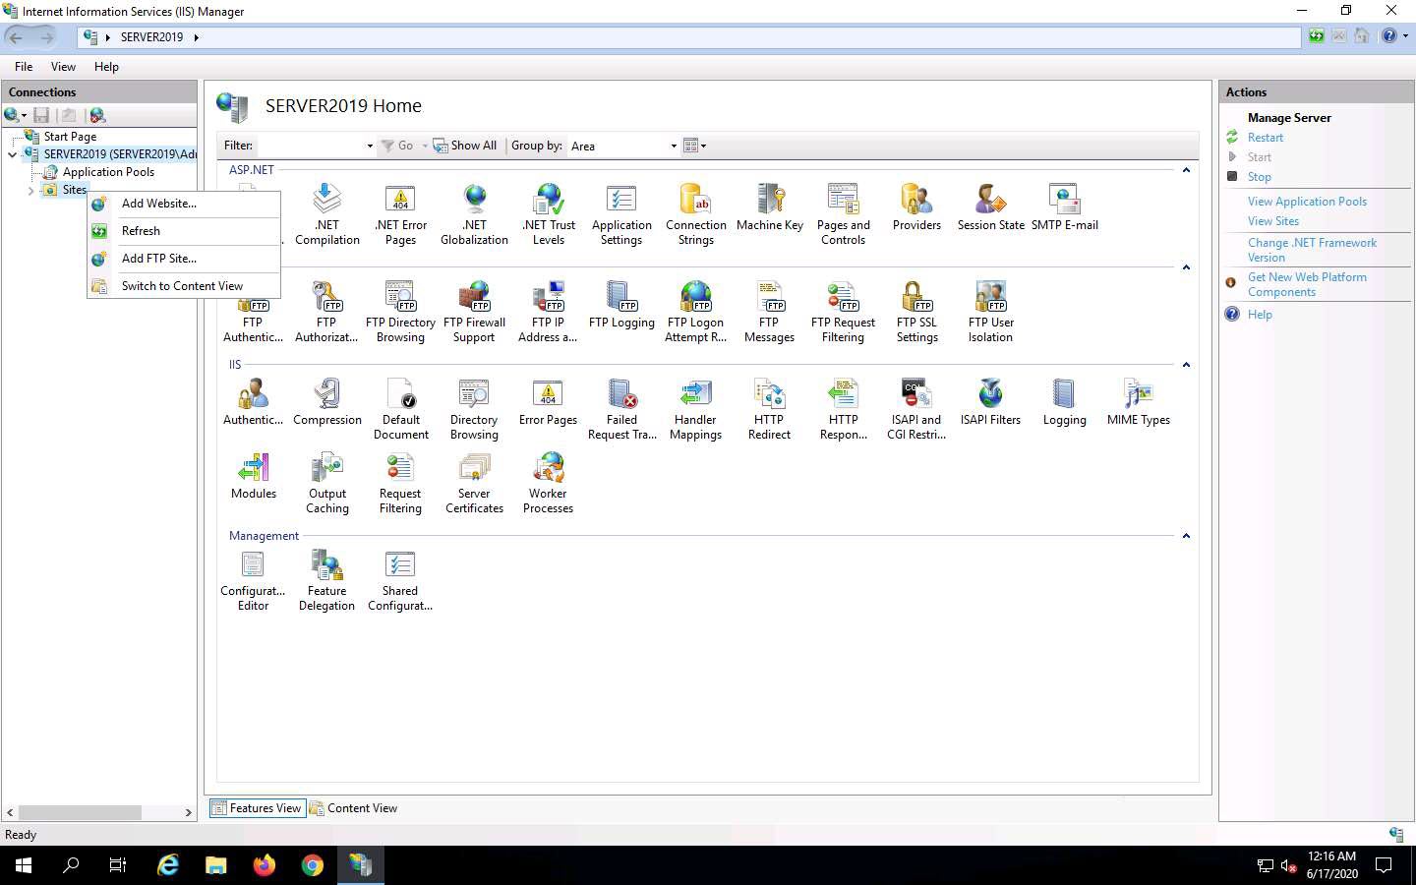This screenshot has height=885, width=1416.
Task: Select Start Page in Connections tree
Action: (x=70, y=137)
